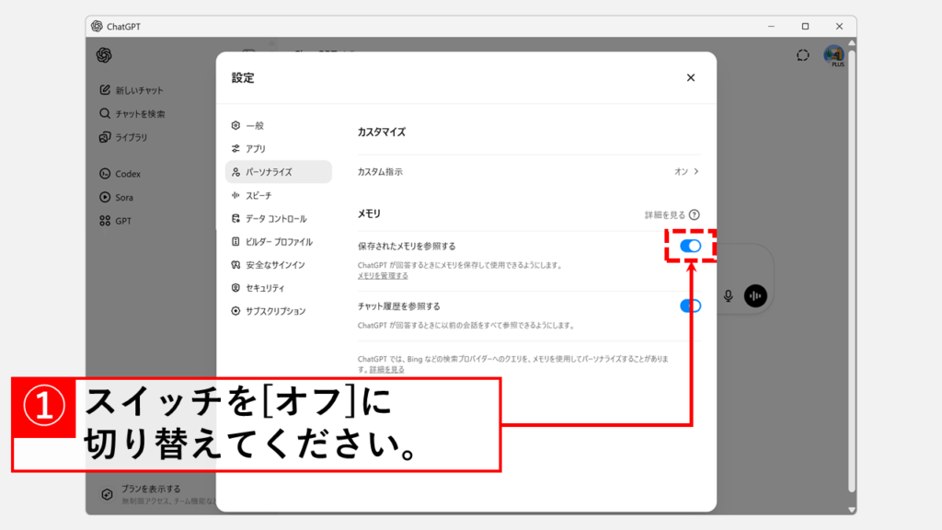Click the search magnifier icon in sidebar

105,113
